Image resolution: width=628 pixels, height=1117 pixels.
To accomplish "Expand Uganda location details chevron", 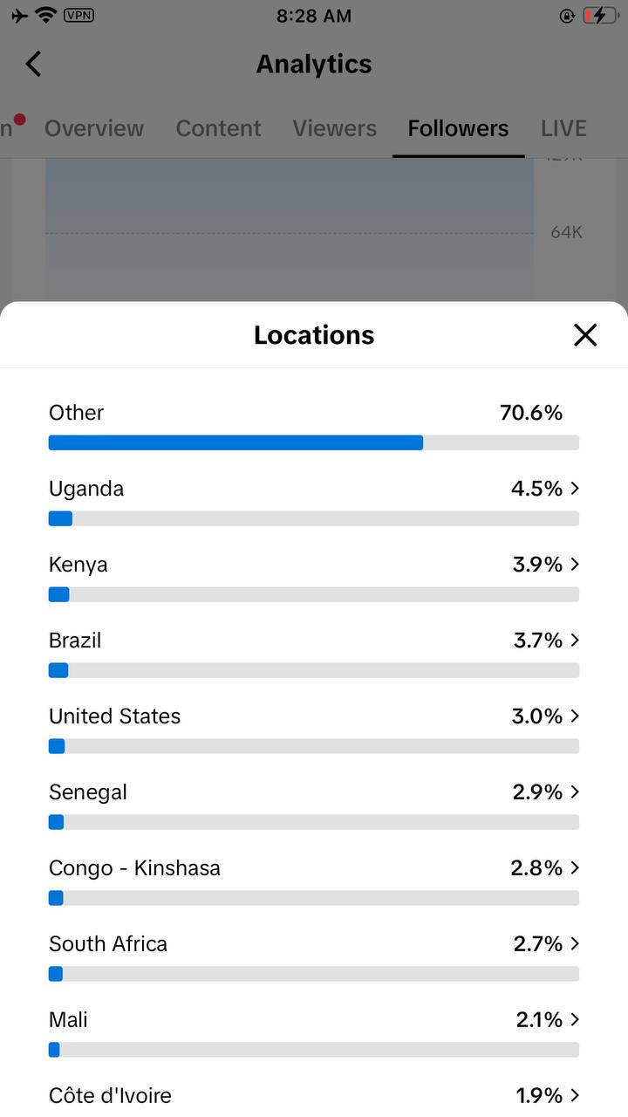I will (575, 489).
